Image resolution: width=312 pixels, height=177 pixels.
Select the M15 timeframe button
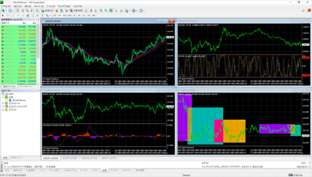(64, 15)
